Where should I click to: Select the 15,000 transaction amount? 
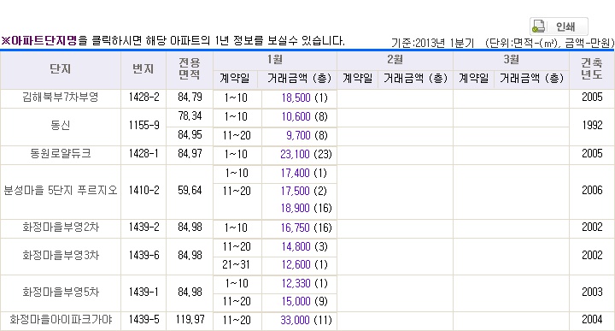296,302
